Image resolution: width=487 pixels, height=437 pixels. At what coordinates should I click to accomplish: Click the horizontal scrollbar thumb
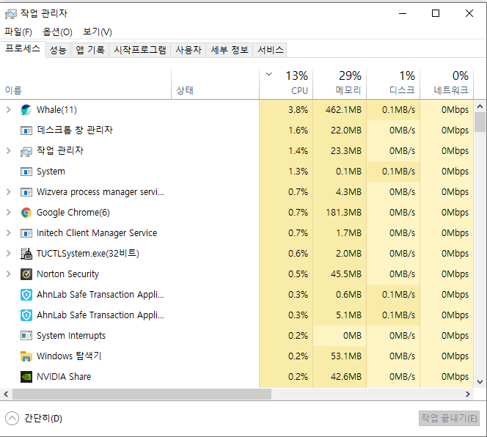coord(142,394)
